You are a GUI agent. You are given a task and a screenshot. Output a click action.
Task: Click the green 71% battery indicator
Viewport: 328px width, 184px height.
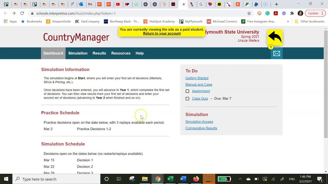224,179
